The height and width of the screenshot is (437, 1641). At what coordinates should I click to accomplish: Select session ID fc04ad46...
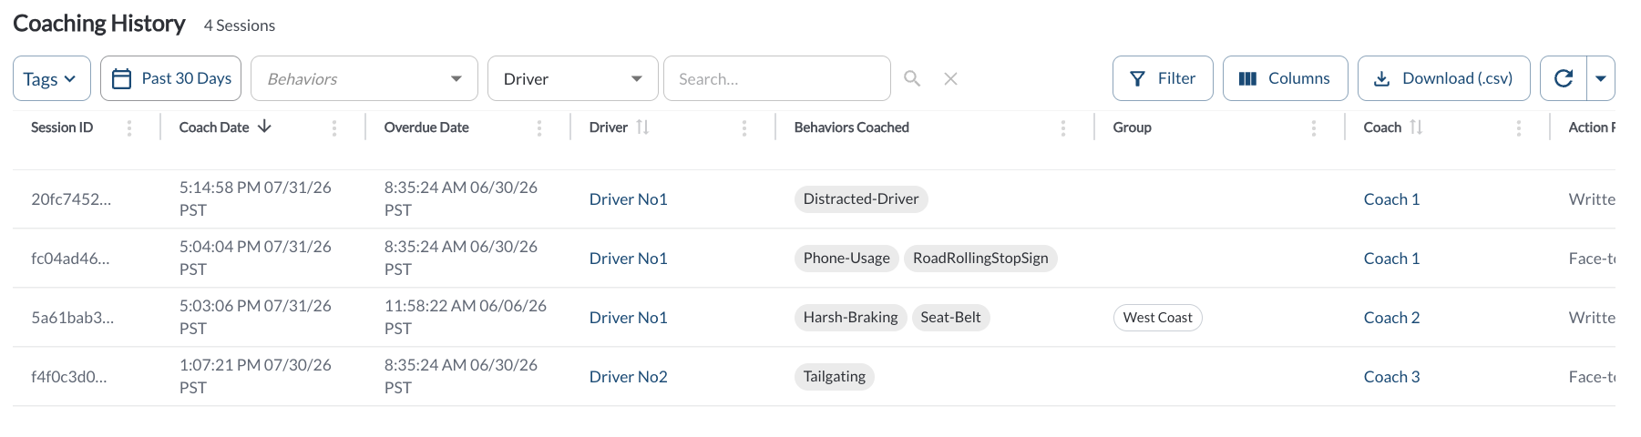[70, 259]
